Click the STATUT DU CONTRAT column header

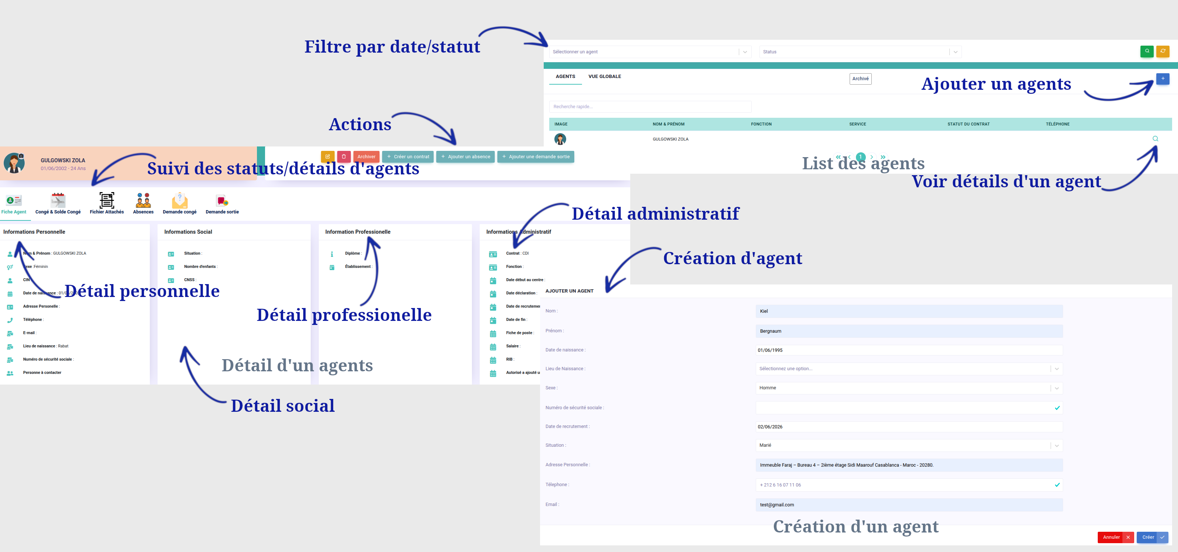tap(968, 124)
